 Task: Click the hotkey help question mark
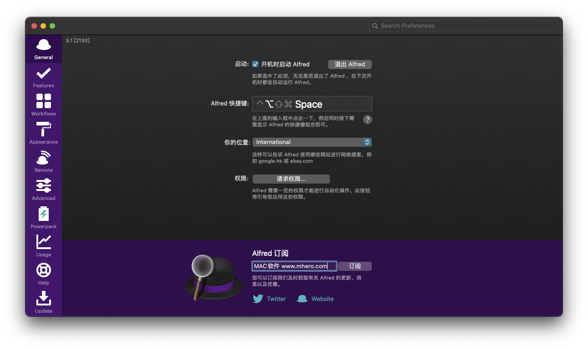point(368,120)
